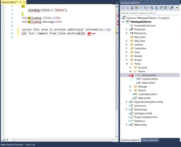Image resolution: width=181 pixels, height=147 pixels.
Task: Click the editor split window handle icon
Action: [x=116, y=7]
